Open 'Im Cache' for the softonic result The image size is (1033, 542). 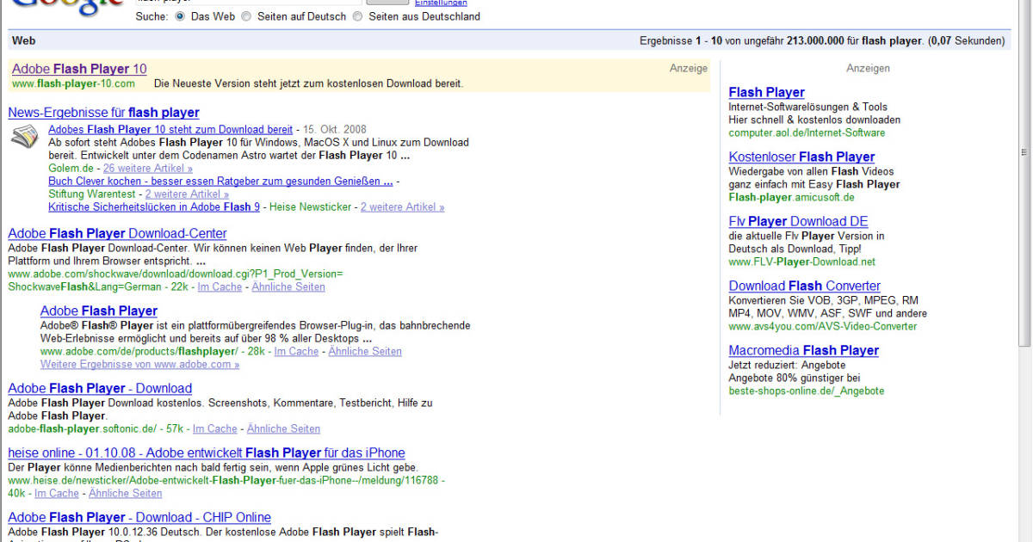point(215,428)
